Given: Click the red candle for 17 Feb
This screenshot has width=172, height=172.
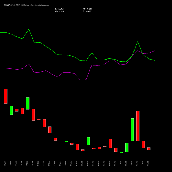Looking at the screenshot, I should [143, 144].
